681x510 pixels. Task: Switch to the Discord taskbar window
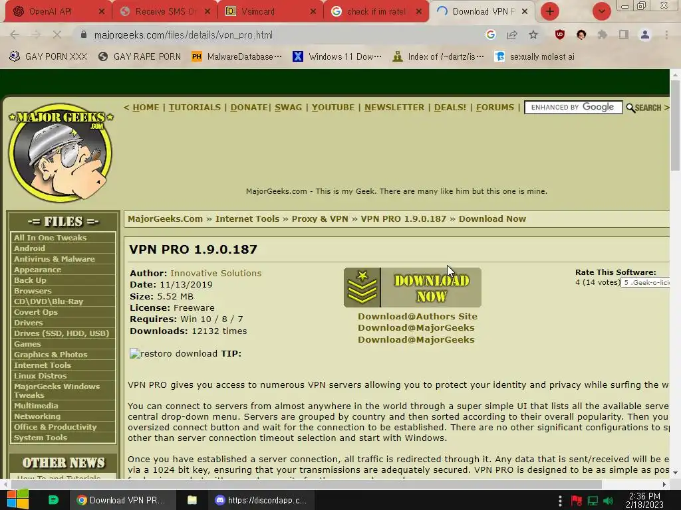pyautogui.click(x=261, y=500)
